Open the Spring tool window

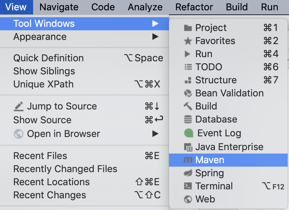(209, 173)
